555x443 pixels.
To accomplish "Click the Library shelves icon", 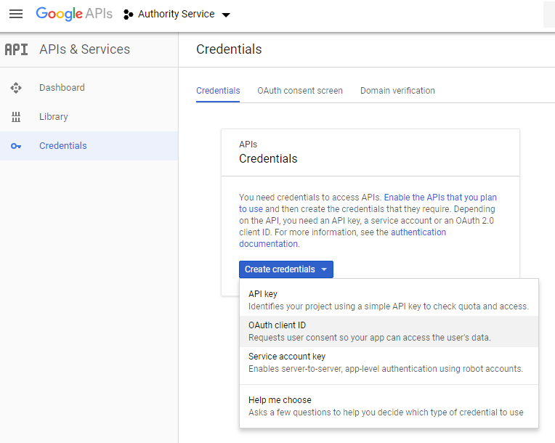I will pyautogui.click(x=16, y=117).
